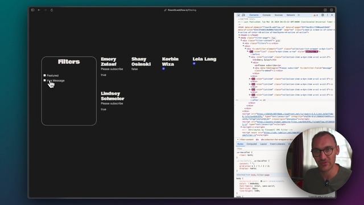
Task: Switch to the Elements tab in DevTools
Action: point(254,15)
